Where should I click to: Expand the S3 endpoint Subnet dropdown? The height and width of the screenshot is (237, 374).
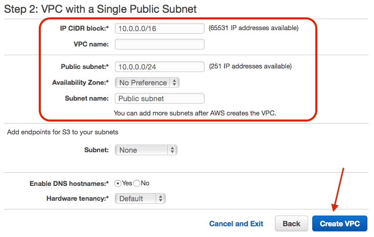(x=146, y=150)
